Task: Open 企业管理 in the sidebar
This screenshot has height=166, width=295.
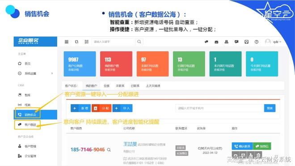Action: click(x=30, y=156)
